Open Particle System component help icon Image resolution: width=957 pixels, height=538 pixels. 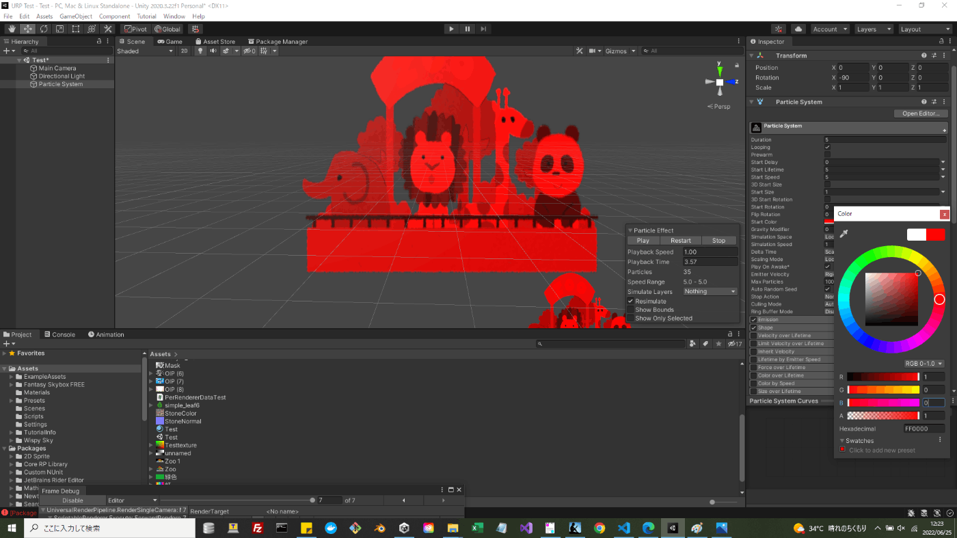pos(924,102)
